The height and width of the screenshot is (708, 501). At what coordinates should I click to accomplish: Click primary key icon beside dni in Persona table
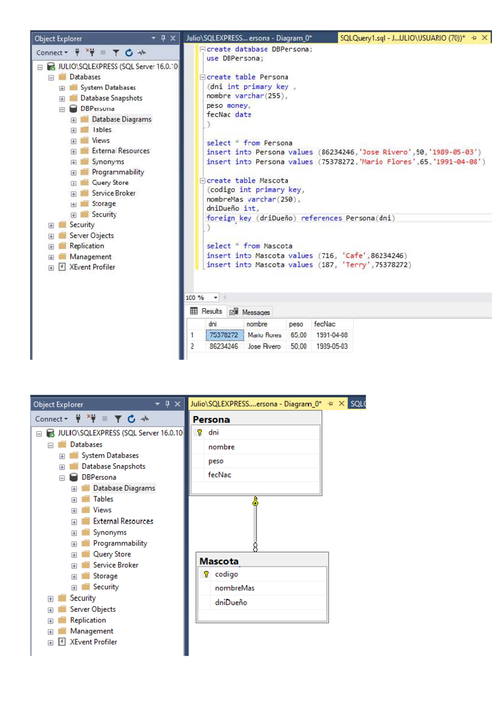[x=200, y=432]
